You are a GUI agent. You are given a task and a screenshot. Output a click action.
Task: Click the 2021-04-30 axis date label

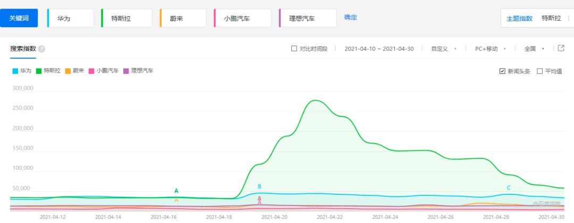coord(551,217)
